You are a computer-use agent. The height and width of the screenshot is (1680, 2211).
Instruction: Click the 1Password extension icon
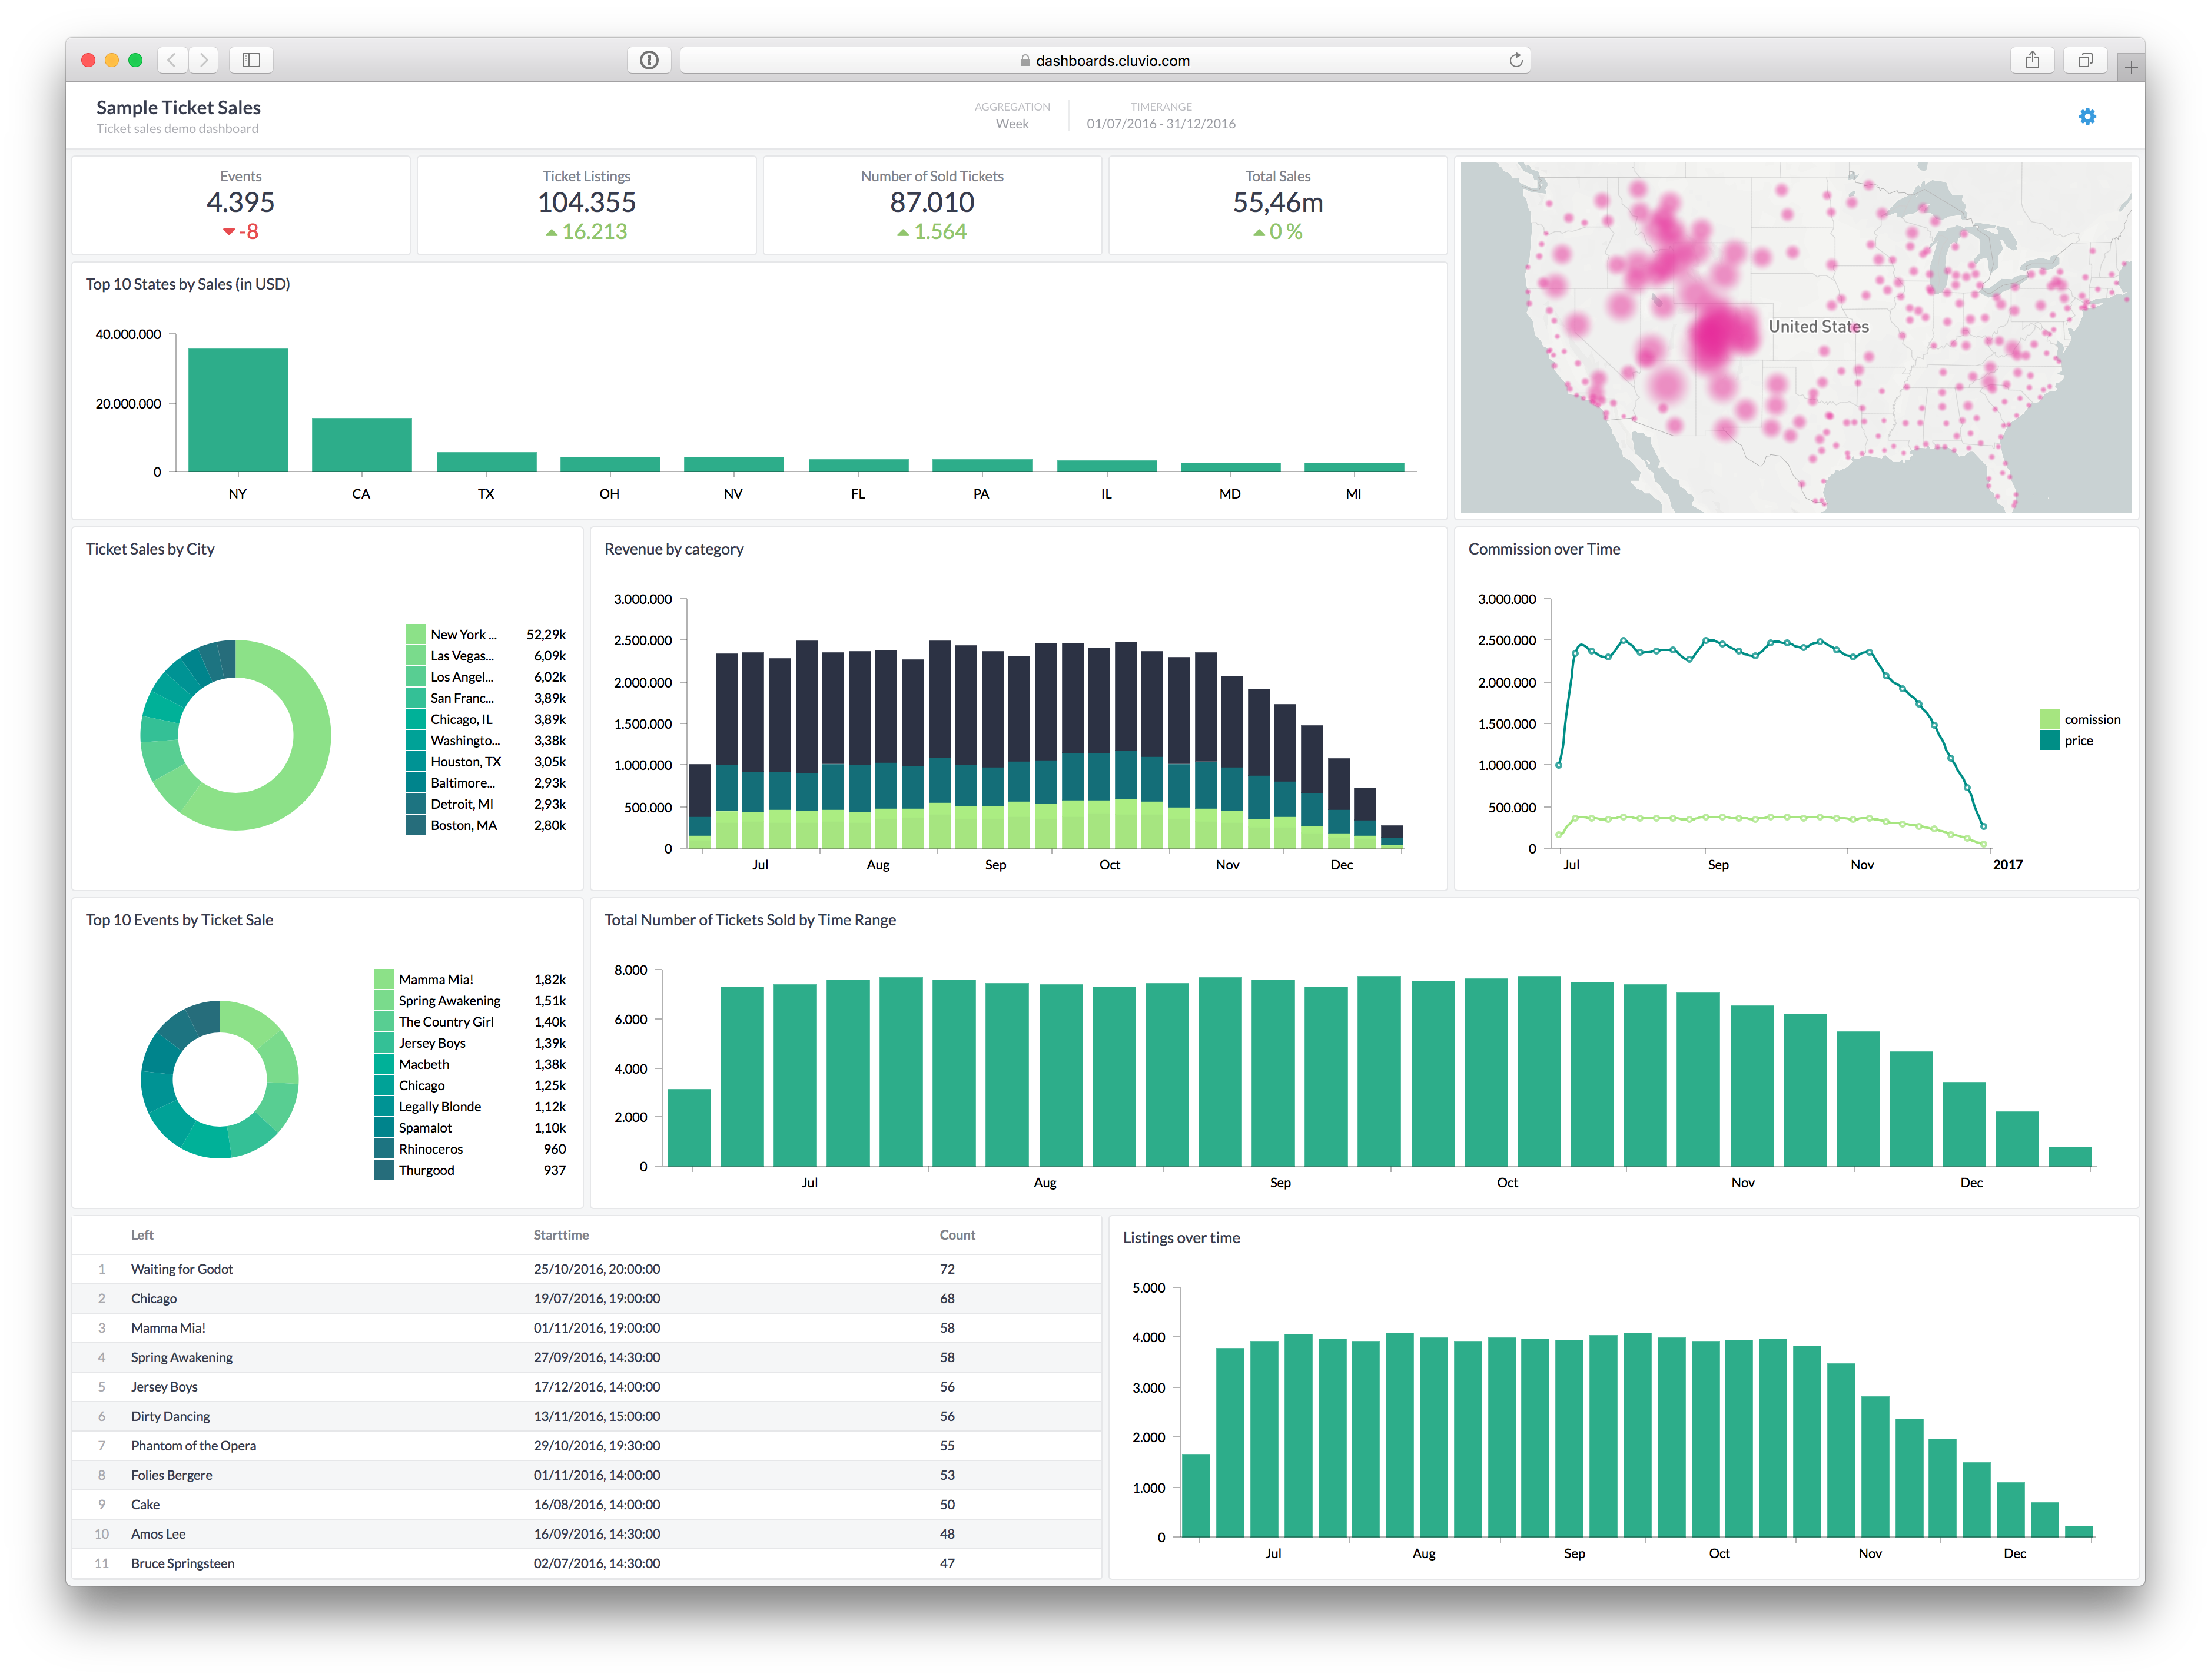coord(649,60)
